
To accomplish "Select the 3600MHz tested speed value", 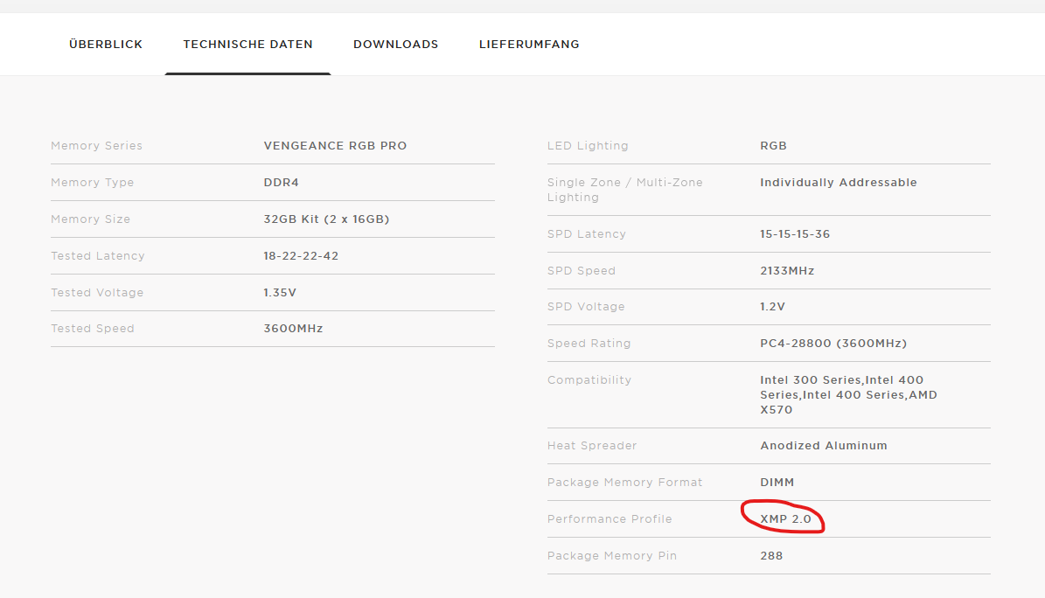I will pos(293,329).
